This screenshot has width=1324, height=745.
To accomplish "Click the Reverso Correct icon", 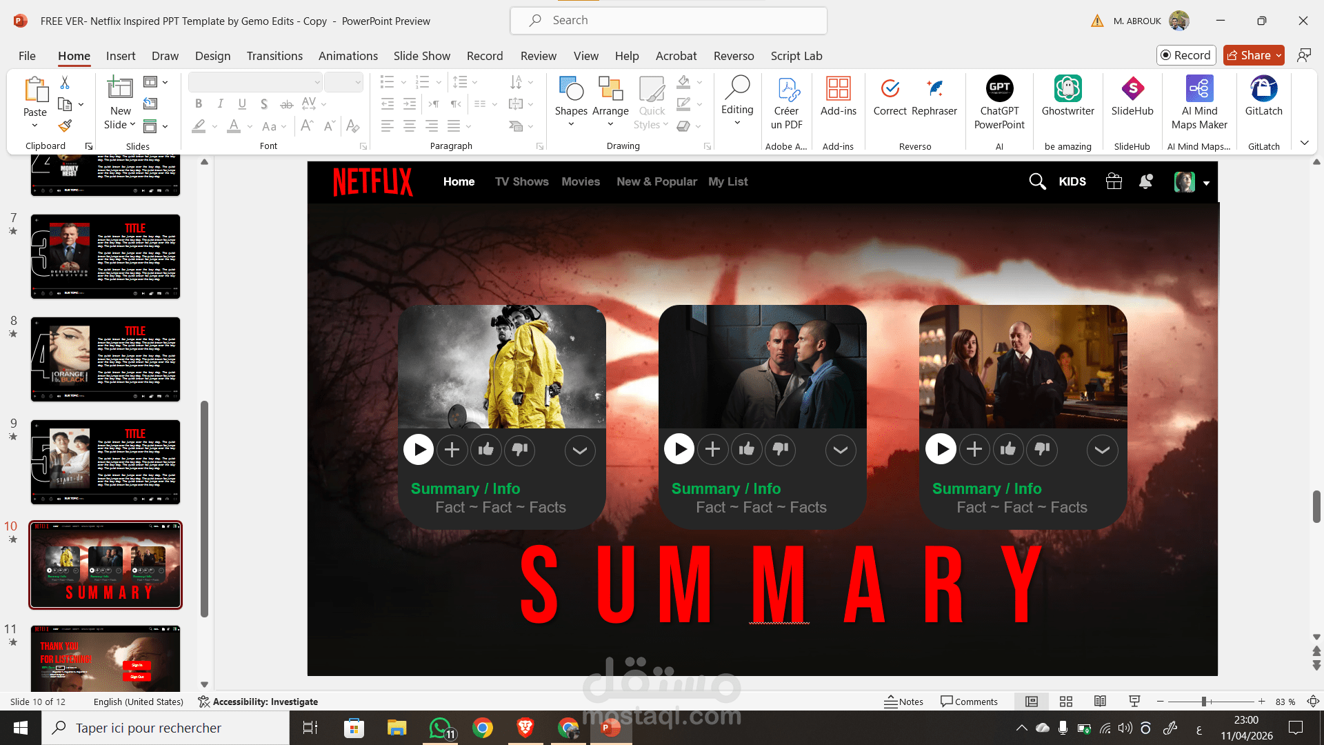I will coord(890,96).
